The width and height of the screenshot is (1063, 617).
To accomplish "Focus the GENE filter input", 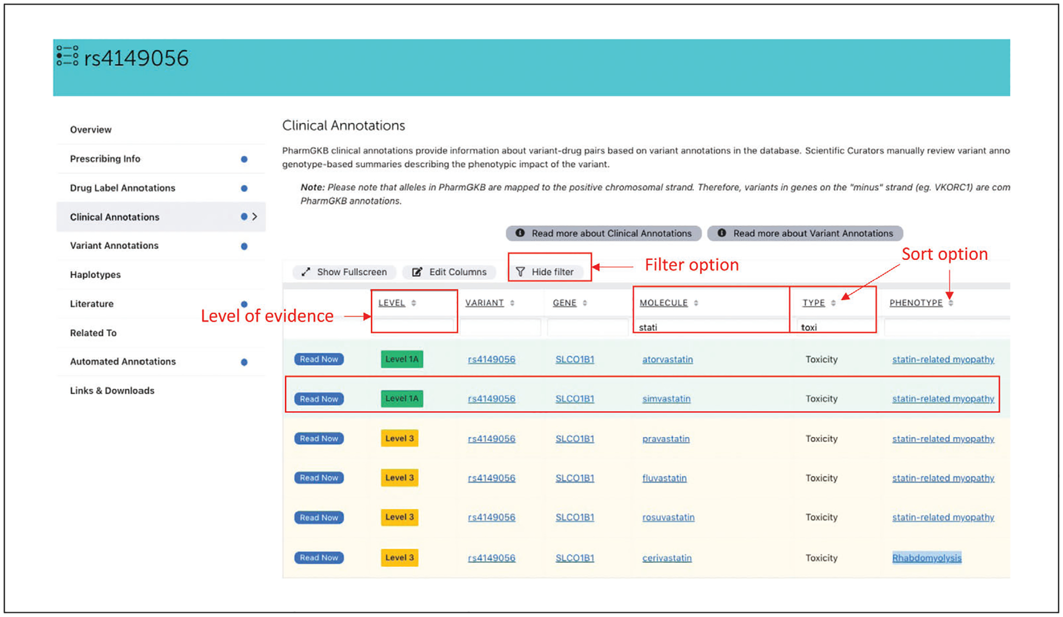I will coord(588,327).
